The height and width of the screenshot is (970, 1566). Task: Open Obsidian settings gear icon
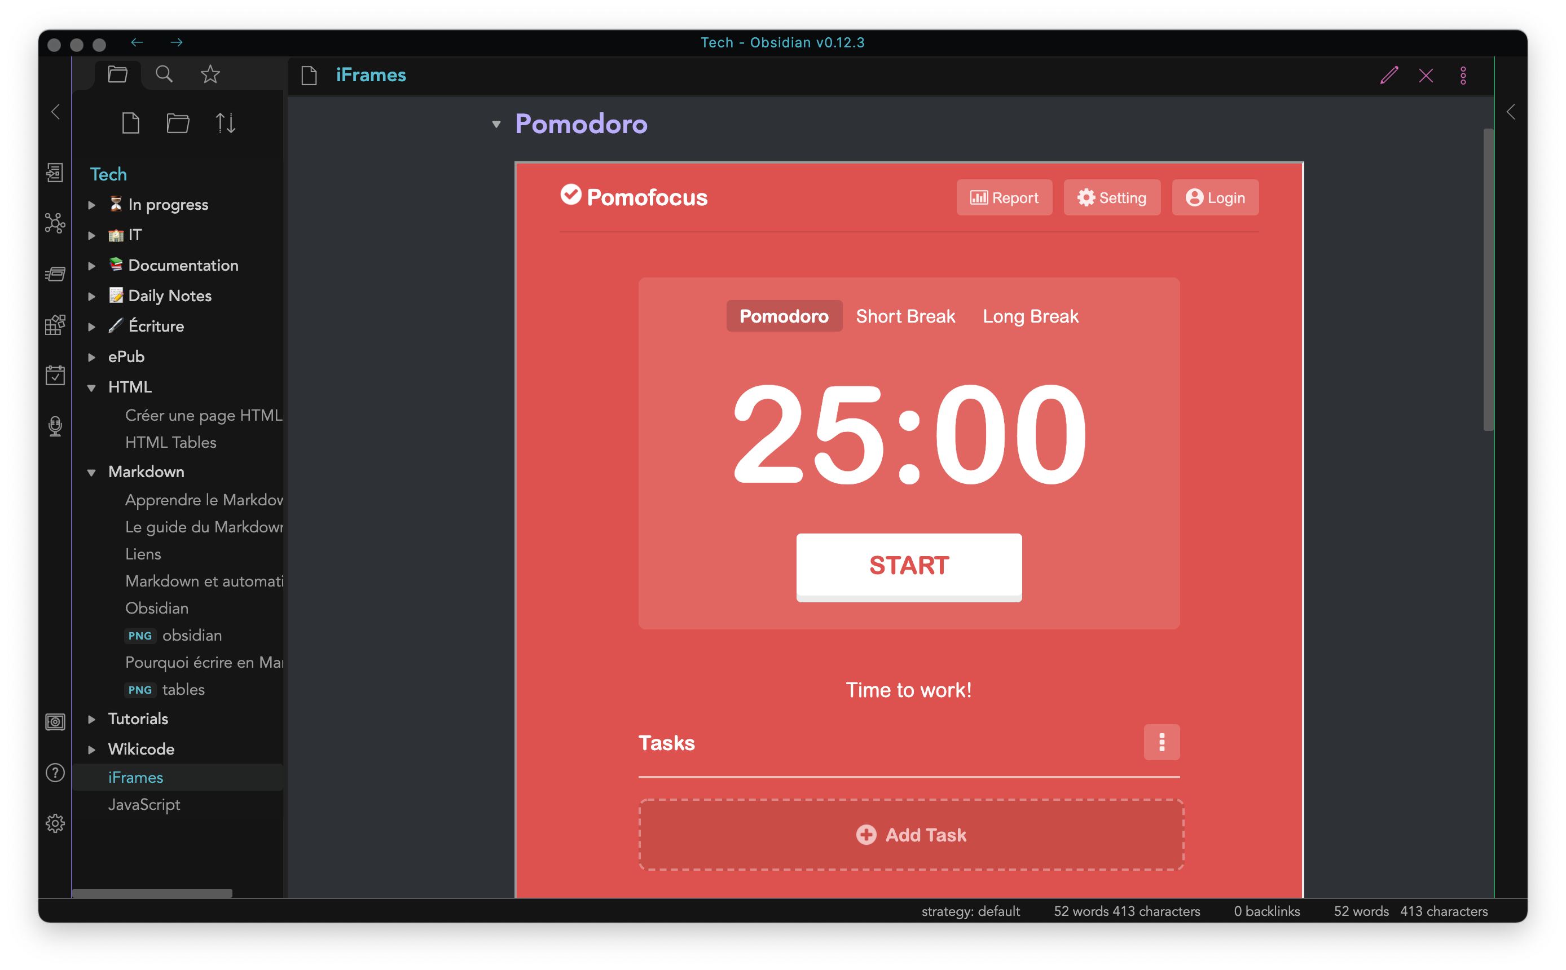pos(55,823)
